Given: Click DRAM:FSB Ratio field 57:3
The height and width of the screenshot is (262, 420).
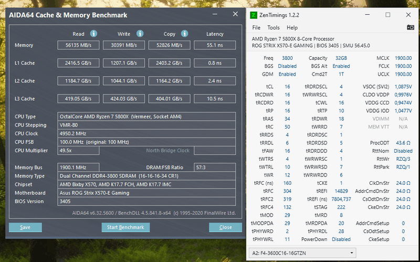Looking at the screenshot, I should (215, 167).
